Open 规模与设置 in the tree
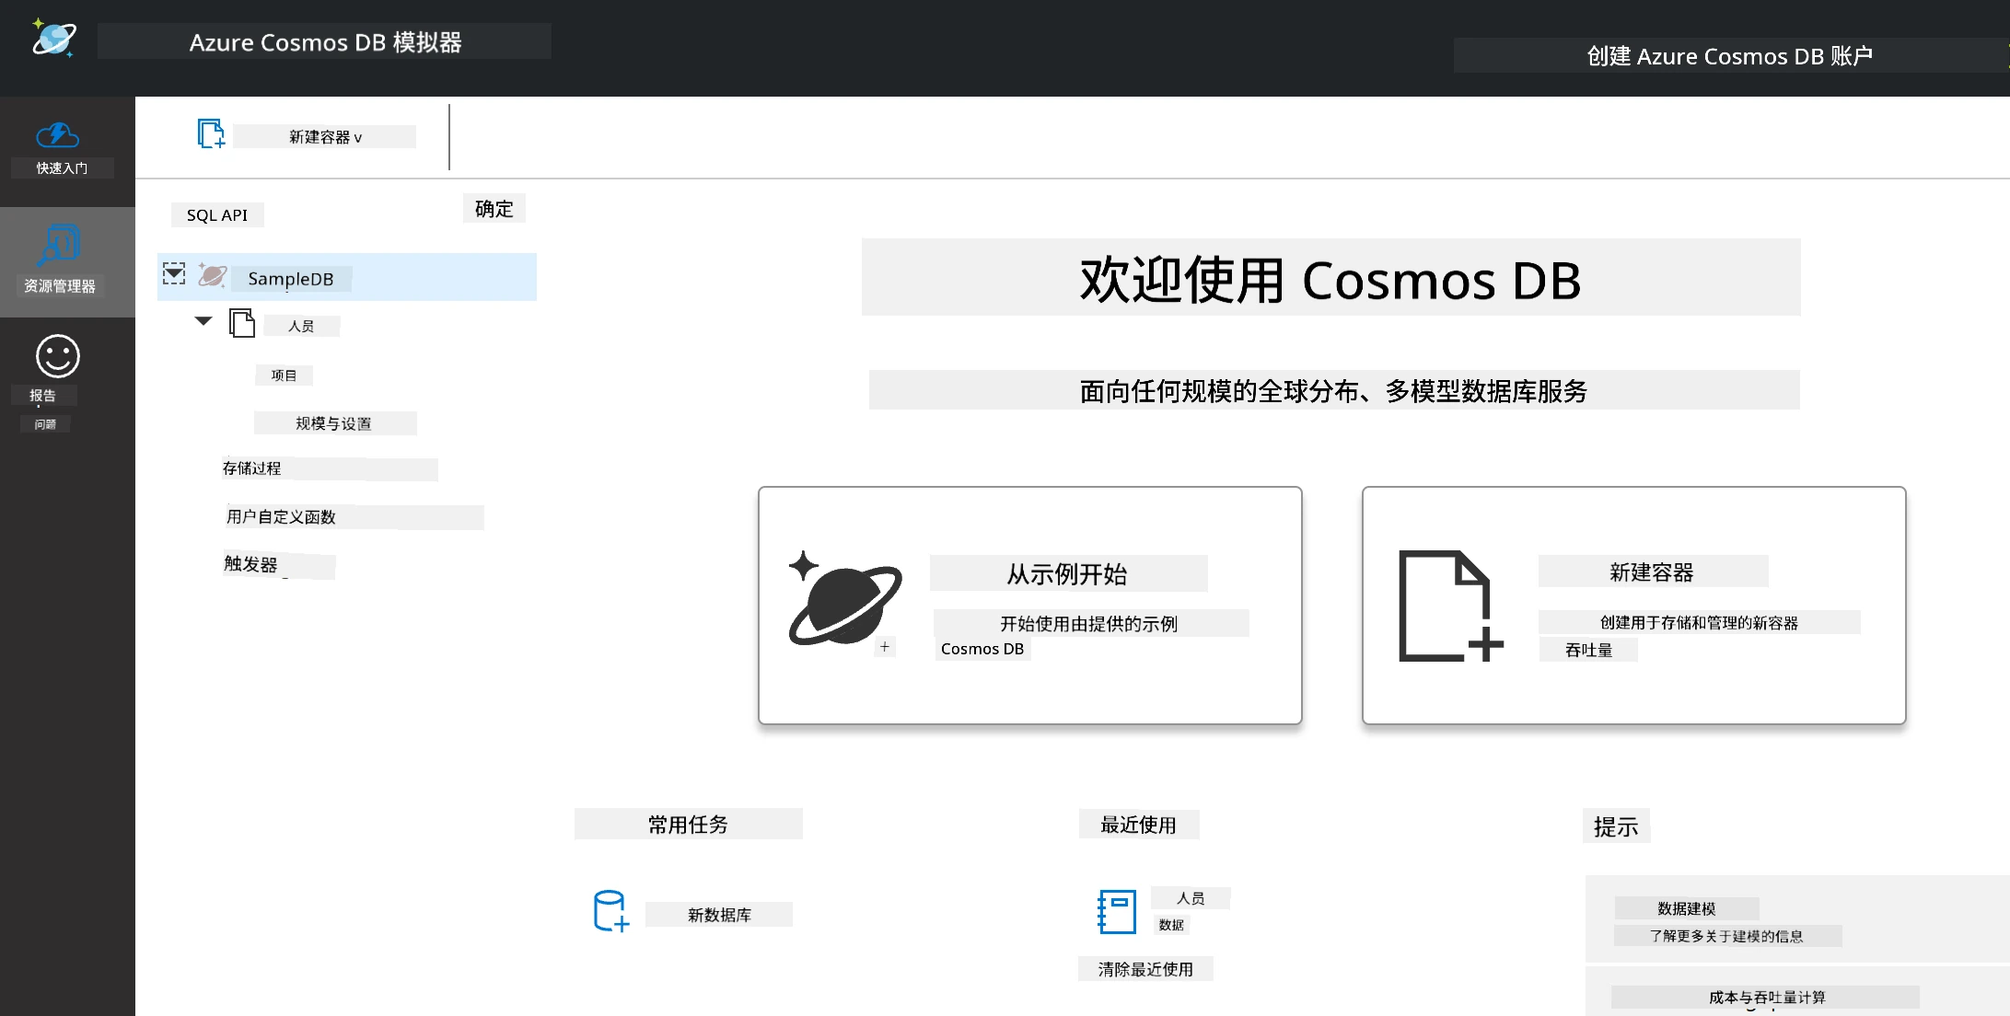Viewport: 2010px width, 1016px height. point(334,423)
